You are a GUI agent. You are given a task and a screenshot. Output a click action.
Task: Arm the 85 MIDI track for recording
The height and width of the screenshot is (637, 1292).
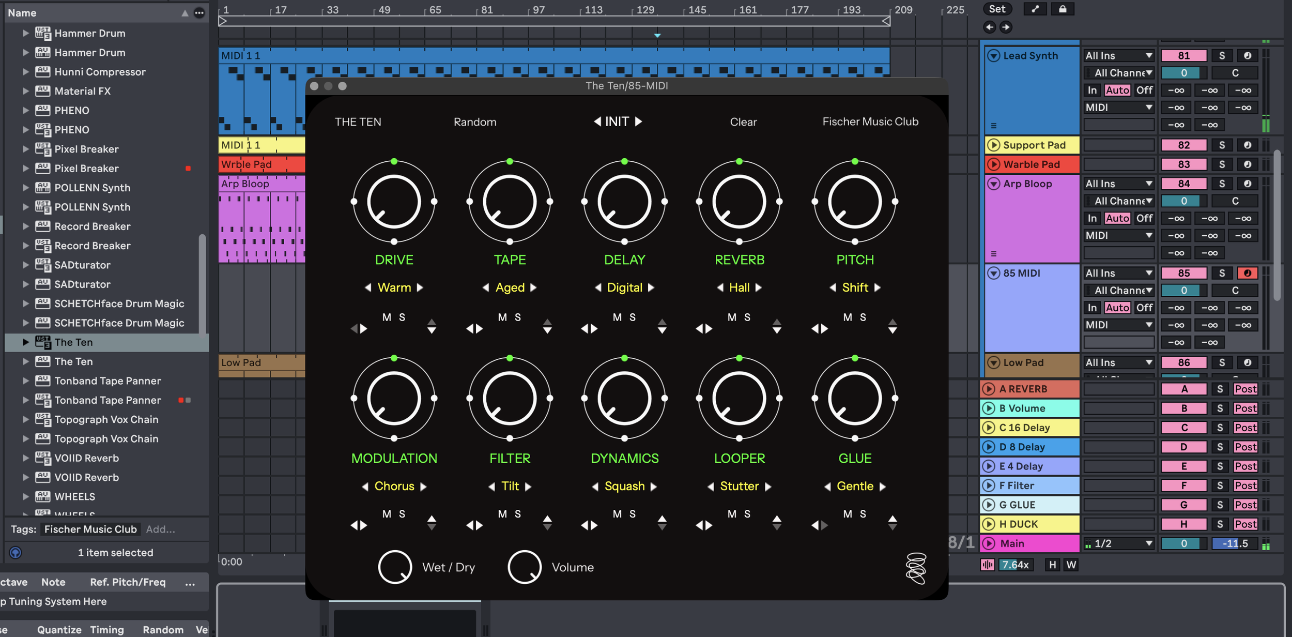1247,273
